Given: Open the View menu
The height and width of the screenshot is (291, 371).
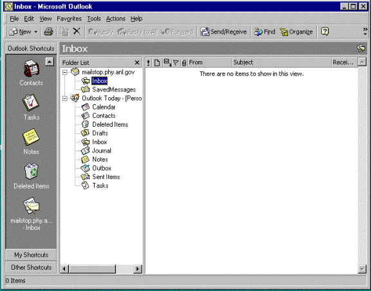Looking at the screenshot, I should click(x=46, y=19).
